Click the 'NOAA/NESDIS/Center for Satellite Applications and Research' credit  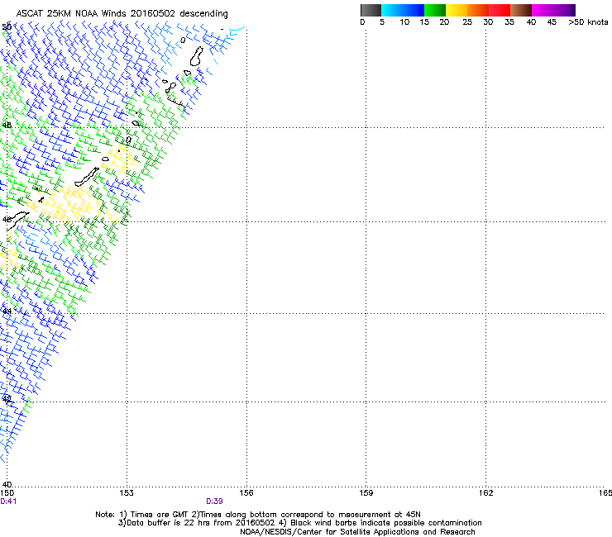click(357, 532)
